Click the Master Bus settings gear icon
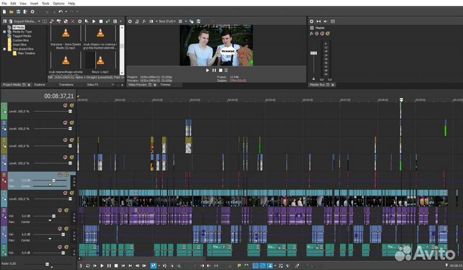 311,21
